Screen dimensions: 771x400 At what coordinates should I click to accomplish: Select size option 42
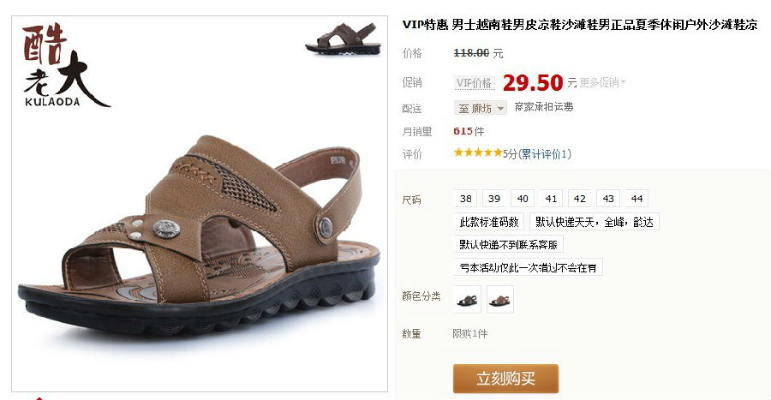coord(580,199)
